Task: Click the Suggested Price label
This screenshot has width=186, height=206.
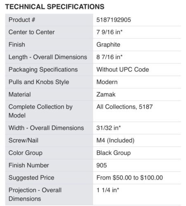Action: (31, 178)
